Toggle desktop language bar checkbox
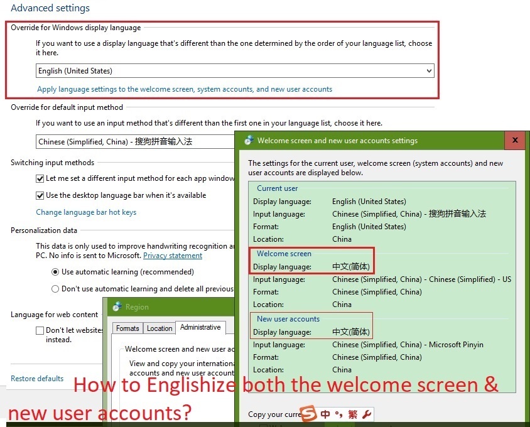The height and width of the screenshot is (427, 530). point(40,195)
